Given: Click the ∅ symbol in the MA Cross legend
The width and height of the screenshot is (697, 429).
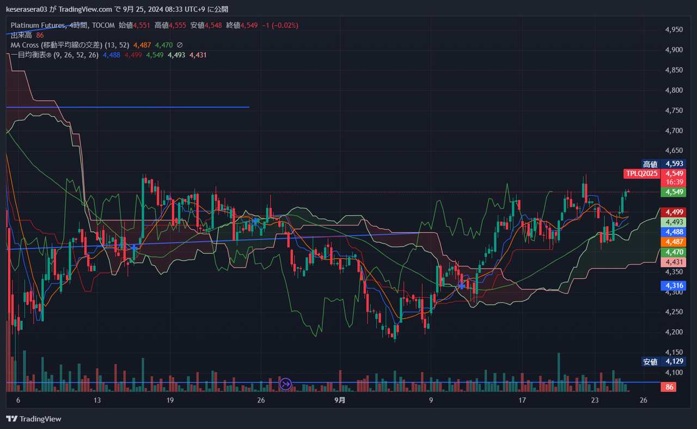Looking at the screenshot, I should pos(180,45).
